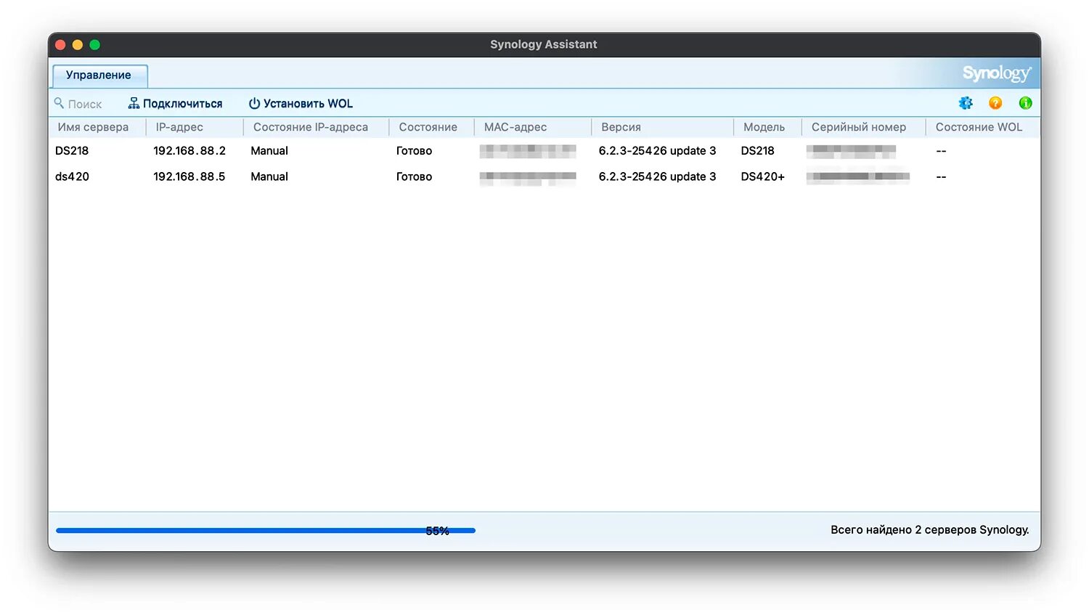The width and height of the screenshot is (1089, 615).
Task: Sort by Серийный номер column header
Action: tap(859, 127)
